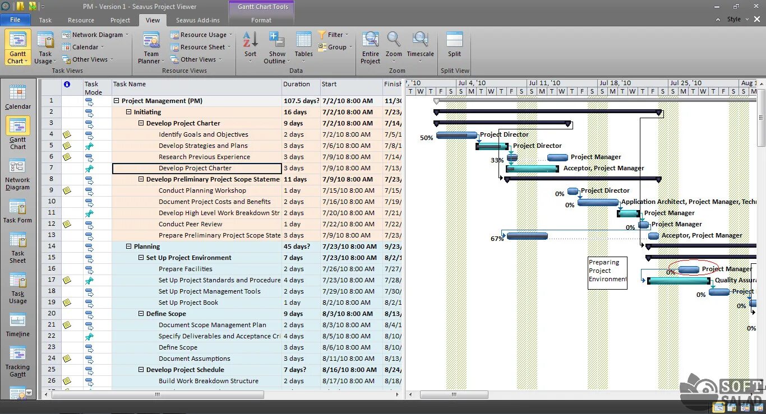This screenshot has height=414, width=766.
Task: Click the Task Name column header
Action: pos(197,87)
